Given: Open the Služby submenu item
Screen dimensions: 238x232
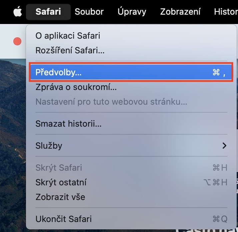Looking at the screenshot, I should pyautogui.click(x=131, y=146).
